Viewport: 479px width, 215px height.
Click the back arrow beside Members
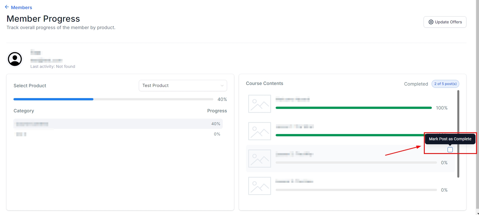(7, 7)
